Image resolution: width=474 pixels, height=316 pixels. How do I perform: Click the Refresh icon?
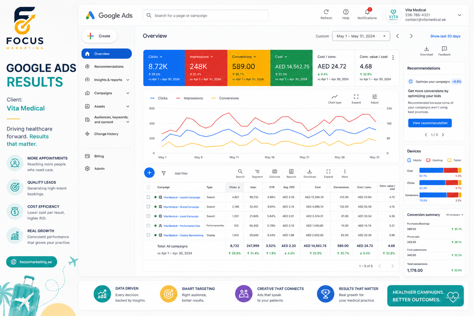[x=326, y=12]
